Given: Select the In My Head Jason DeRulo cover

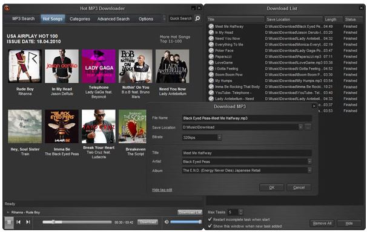Looking at the screenshot, I should point(62,66).
